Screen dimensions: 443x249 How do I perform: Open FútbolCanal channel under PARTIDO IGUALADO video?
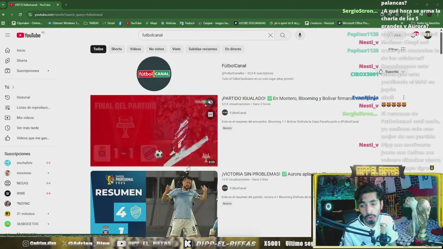click(x=238, y=113)
